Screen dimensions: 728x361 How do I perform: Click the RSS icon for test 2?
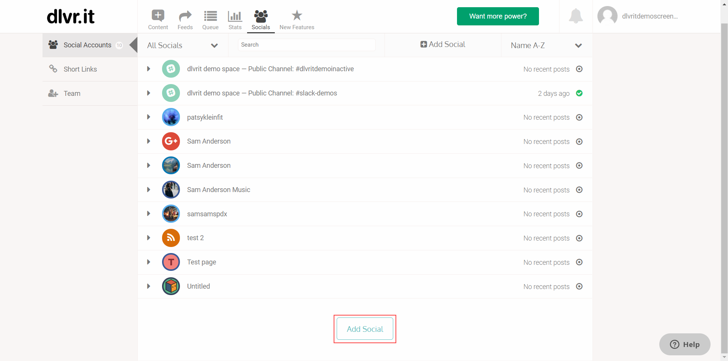click(x=171, y=238)
